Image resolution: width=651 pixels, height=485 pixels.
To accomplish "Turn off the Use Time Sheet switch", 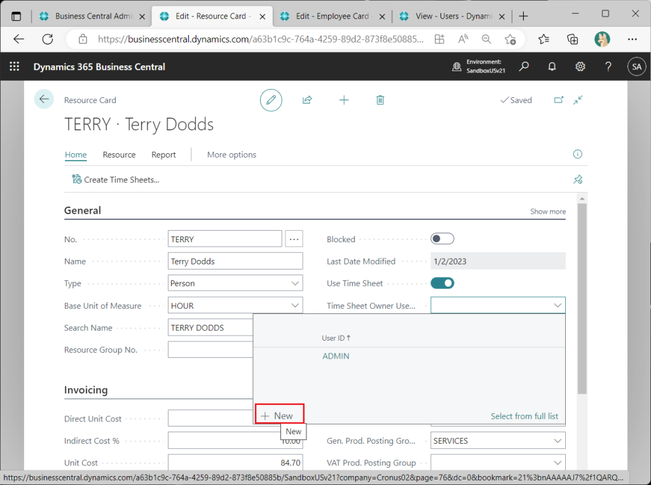I will pyautogui.click(x=442, y=283).
